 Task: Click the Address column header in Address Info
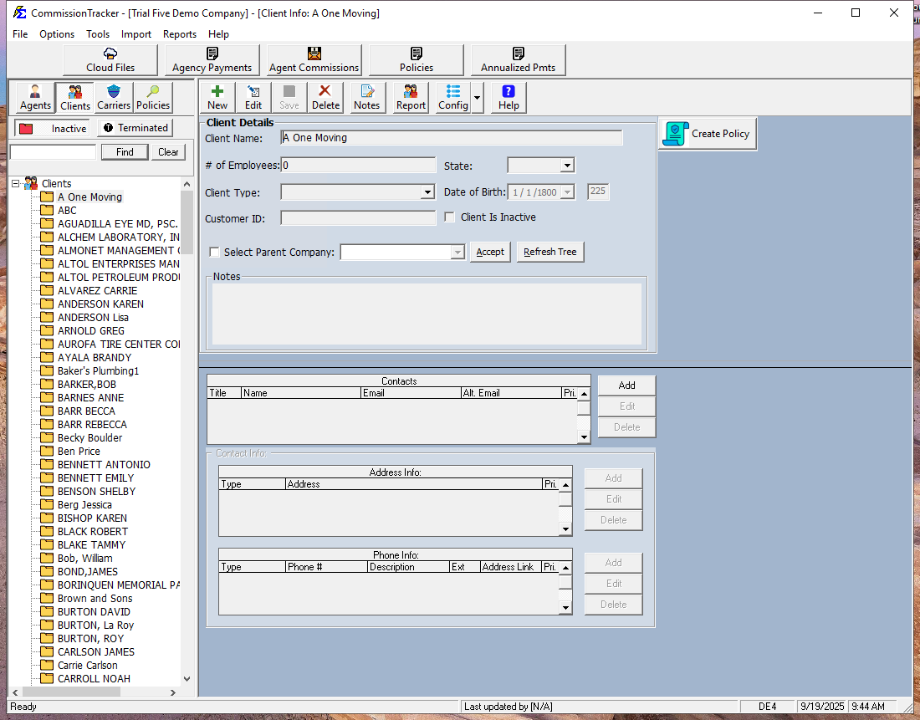click(414, 484)
